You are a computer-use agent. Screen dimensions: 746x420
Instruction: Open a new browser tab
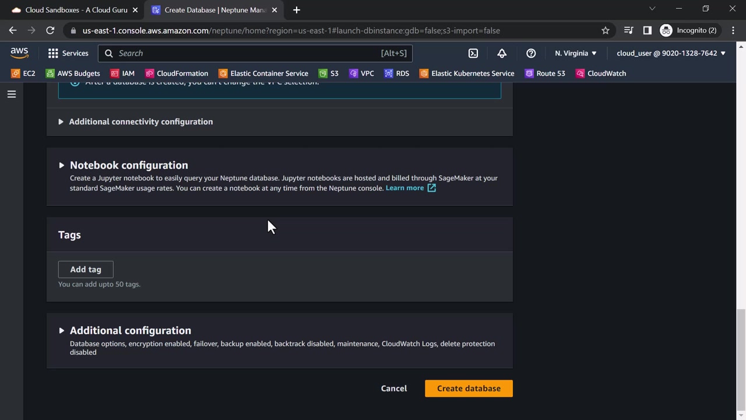[x=296, y=10]
